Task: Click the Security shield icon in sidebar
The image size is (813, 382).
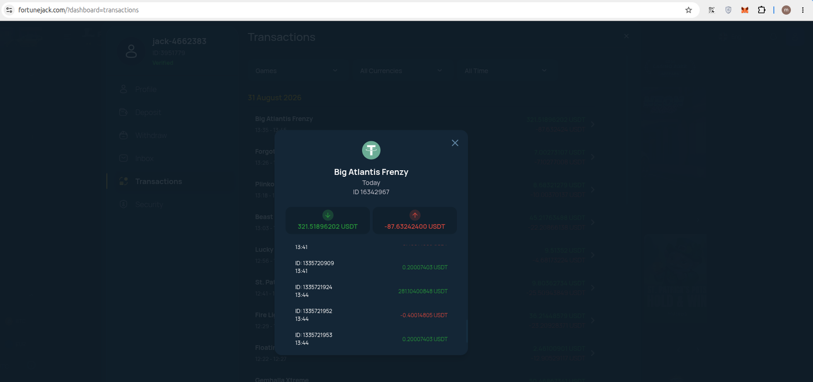Action: [123, 204]
